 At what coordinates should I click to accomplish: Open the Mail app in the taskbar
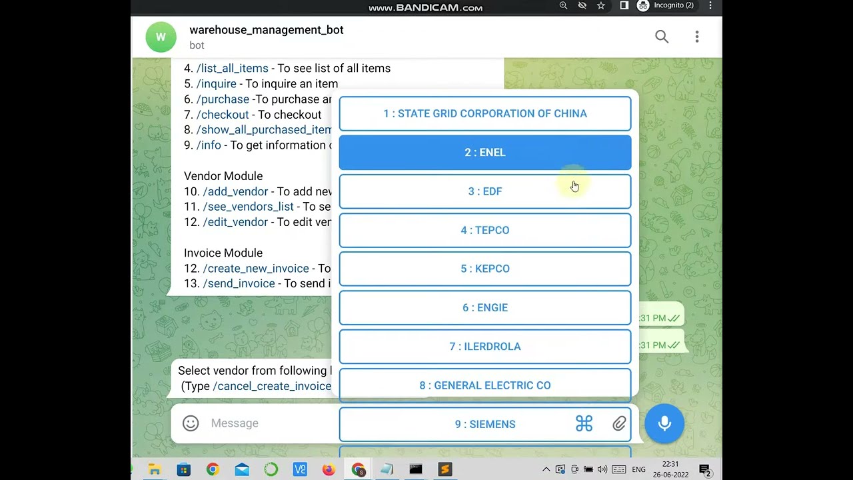pos(241,470)
